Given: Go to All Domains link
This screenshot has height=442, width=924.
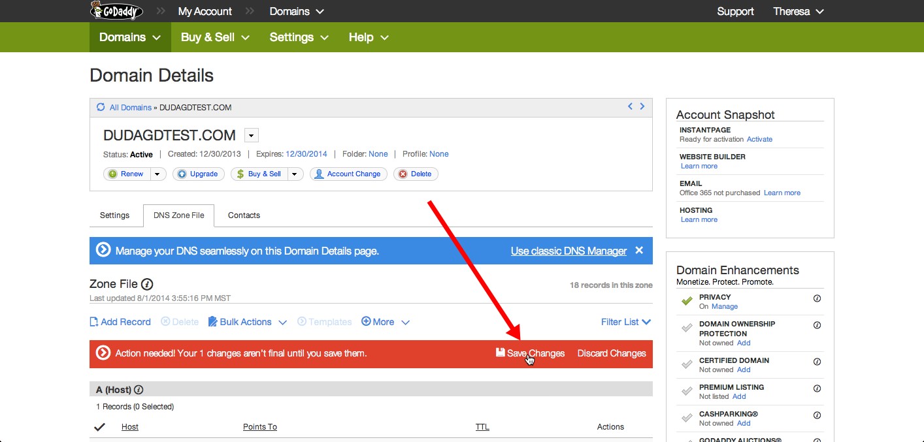Looking at the screenshot, I should coord(131,108).
